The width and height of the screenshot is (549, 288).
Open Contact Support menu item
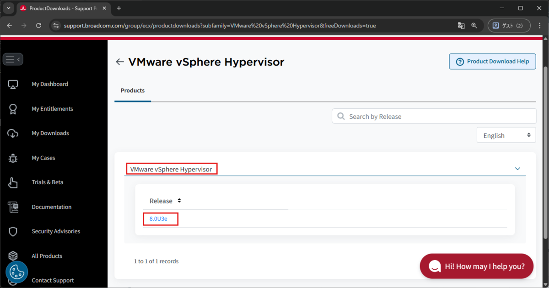tap(53, 280)
